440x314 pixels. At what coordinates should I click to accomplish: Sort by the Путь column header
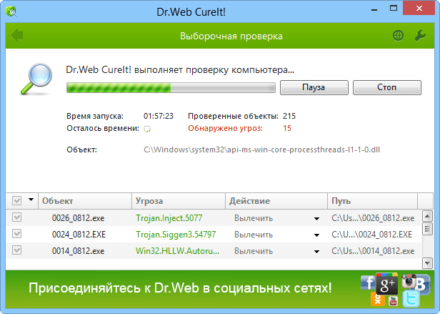(373, 201)
